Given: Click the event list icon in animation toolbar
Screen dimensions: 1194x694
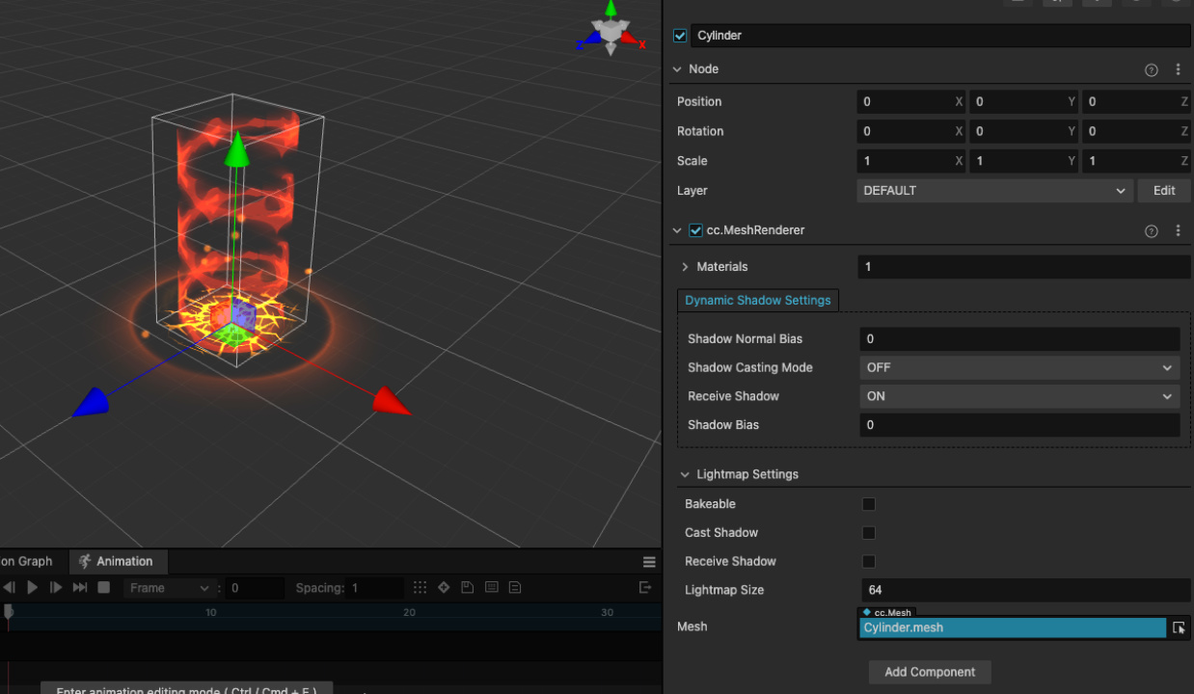Looking at the screenshot, I should 515,587.
